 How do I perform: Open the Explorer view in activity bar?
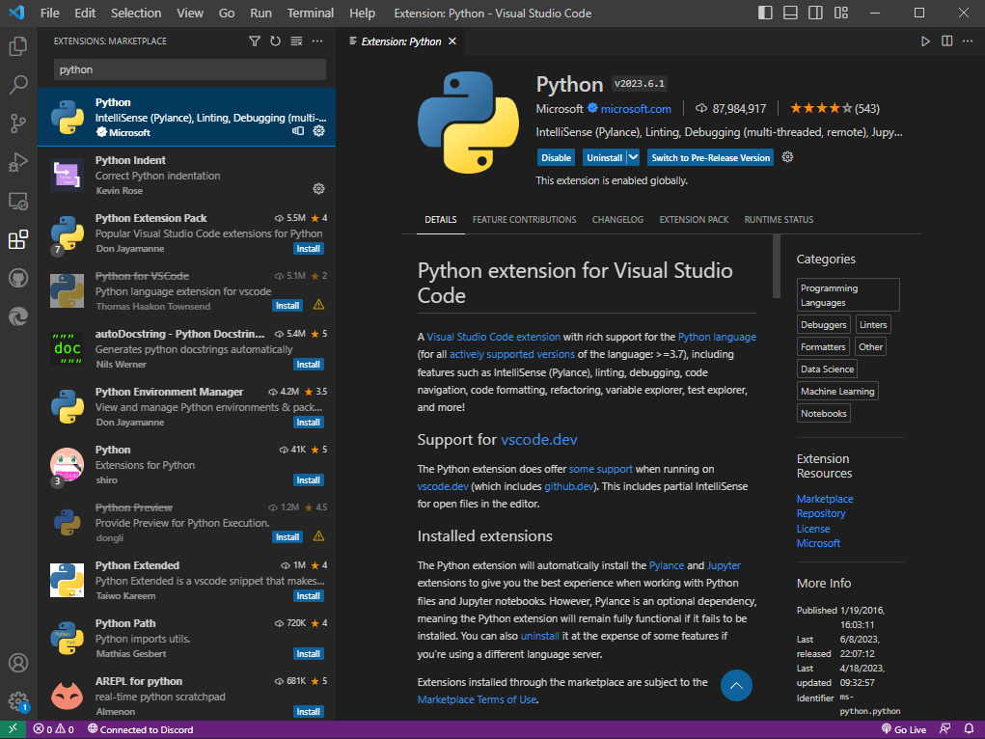18,46
